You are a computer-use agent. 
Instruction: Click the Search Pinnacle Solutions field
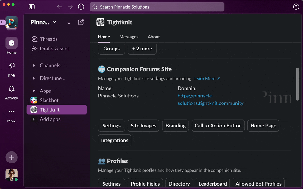(x=157, y=6)
